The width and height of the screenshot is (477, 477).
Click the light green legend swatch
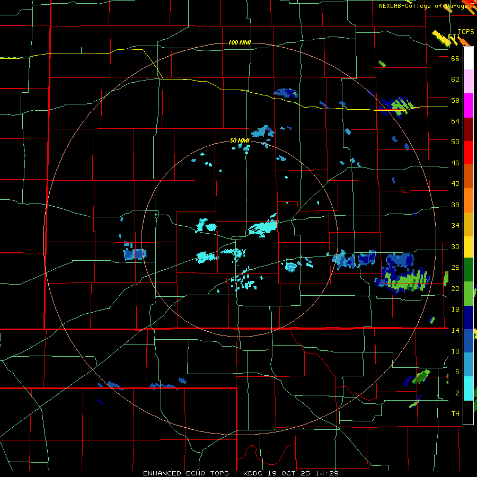pos(468,294)
